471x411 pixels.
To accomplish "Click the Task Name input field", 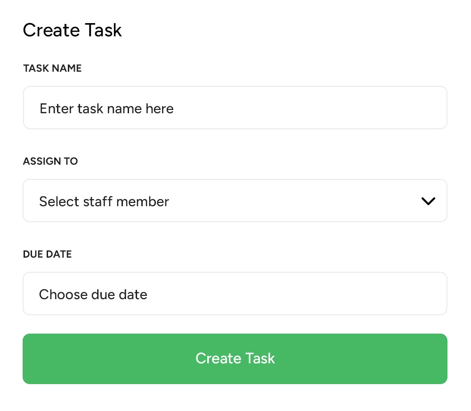I will [x=235, y=108].
